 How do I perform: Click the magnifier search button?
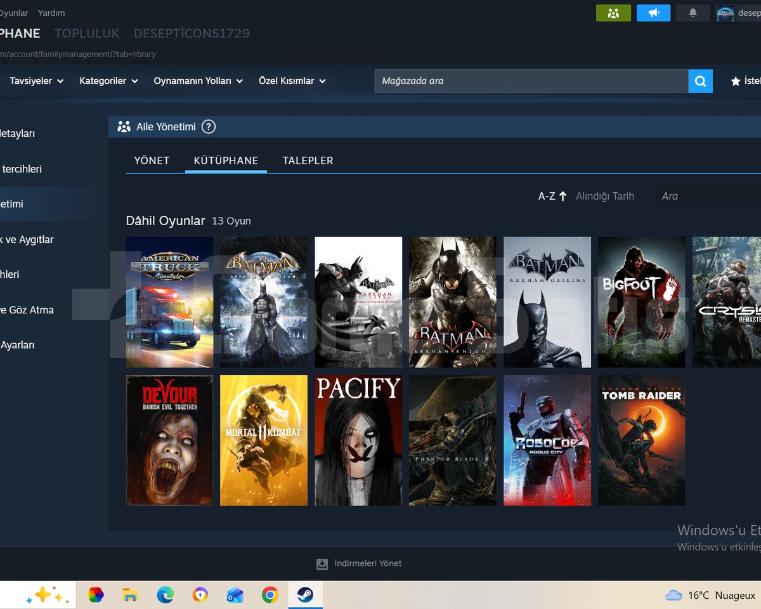click(700, 81)
